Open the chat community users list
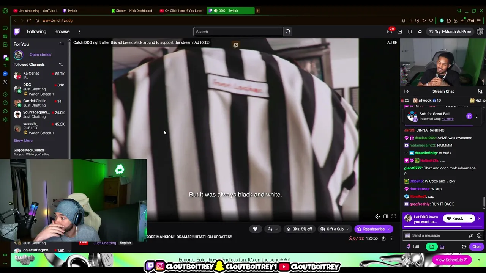This screenshot has width=486, height=273. coord(480,91)
